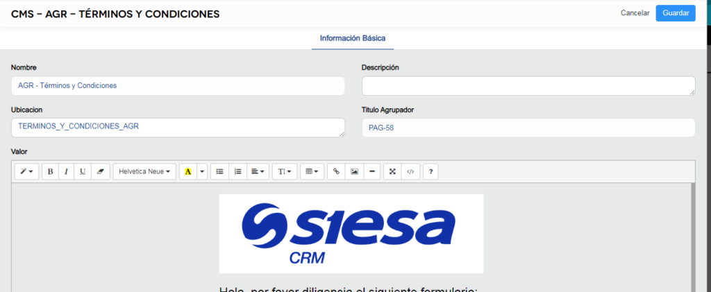Open the line height dropdown

(x=284, y=171)
